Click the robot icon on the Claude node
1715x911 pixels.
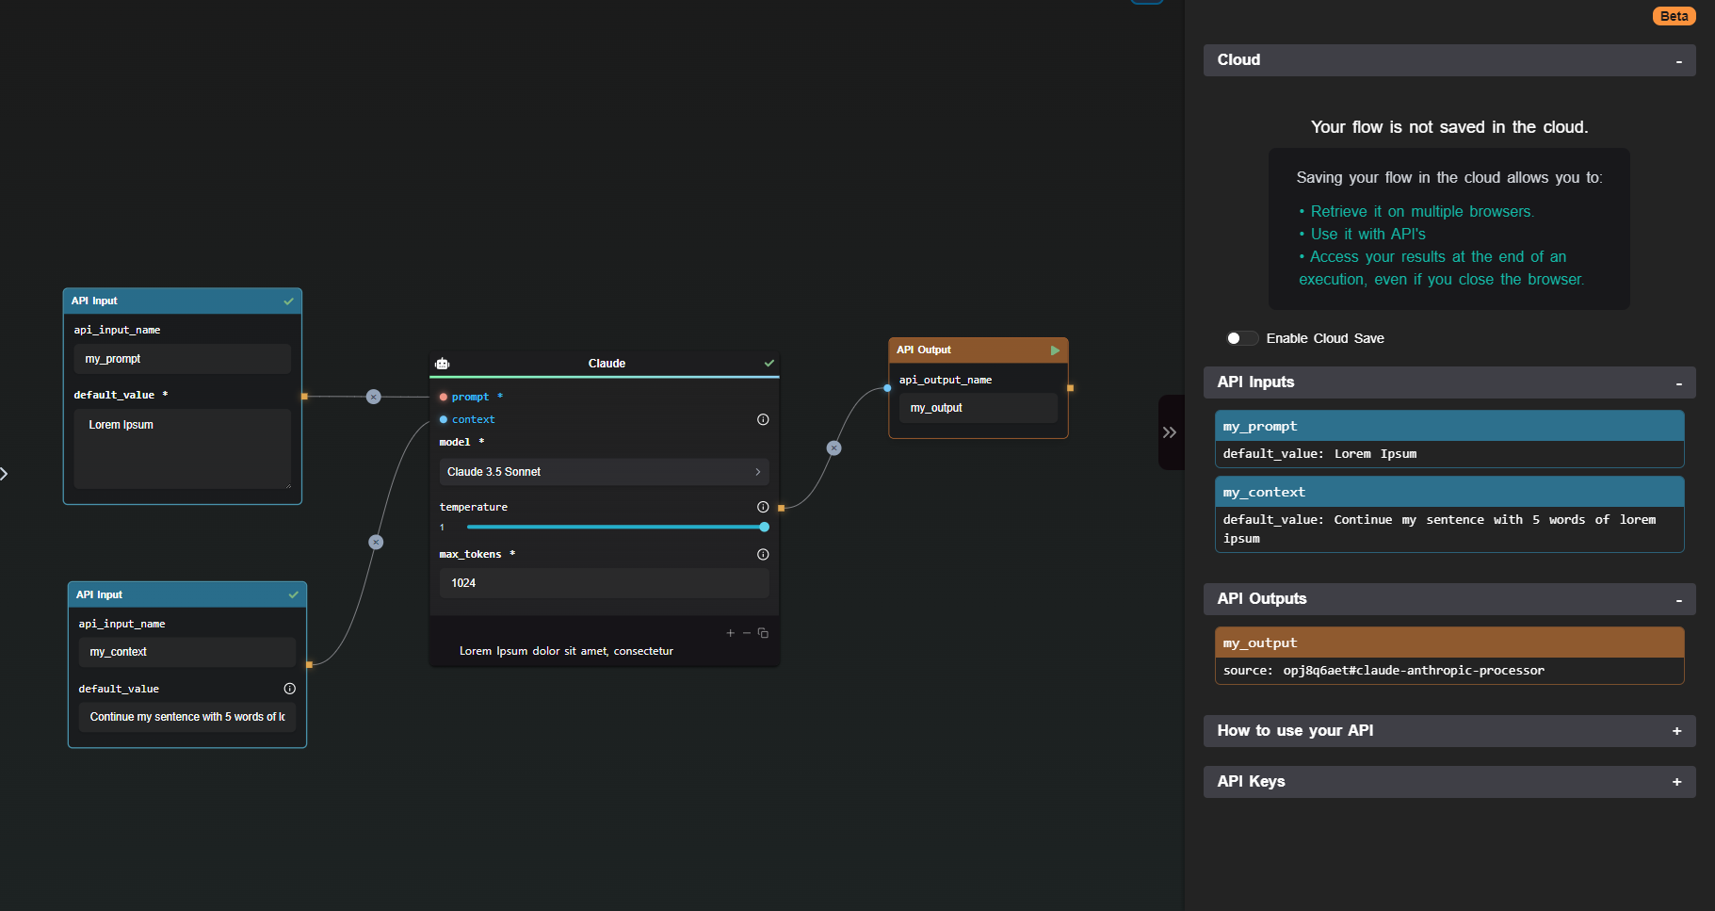pos(443,364)
